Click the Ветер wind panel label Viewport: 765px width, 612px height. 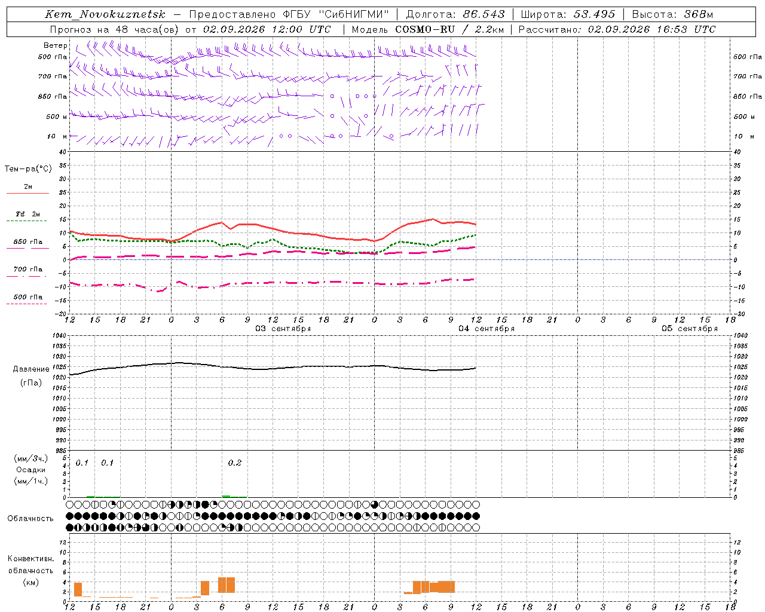pyautogui.click(x=56, y=45)
